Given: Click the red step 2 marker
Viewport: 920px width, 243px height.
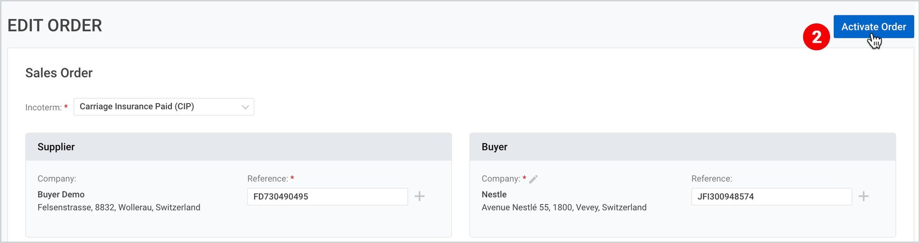Looking at the screenshot, I should 816,37.
